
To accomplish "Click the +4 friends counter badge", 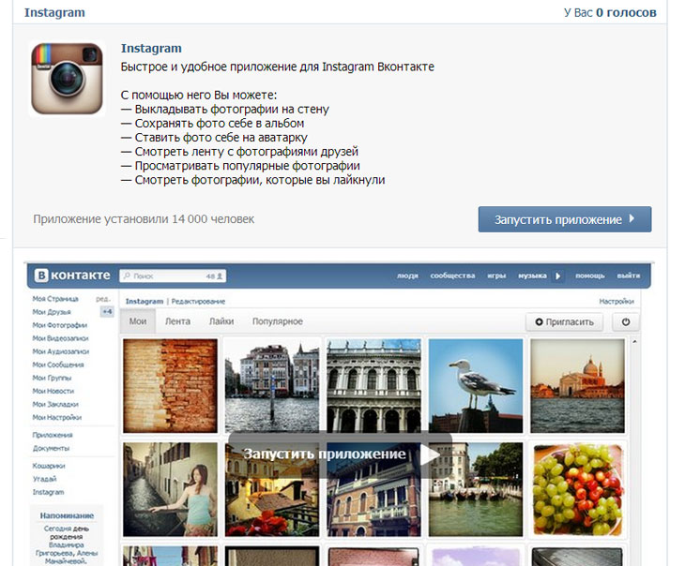I will tap(107, 311).
